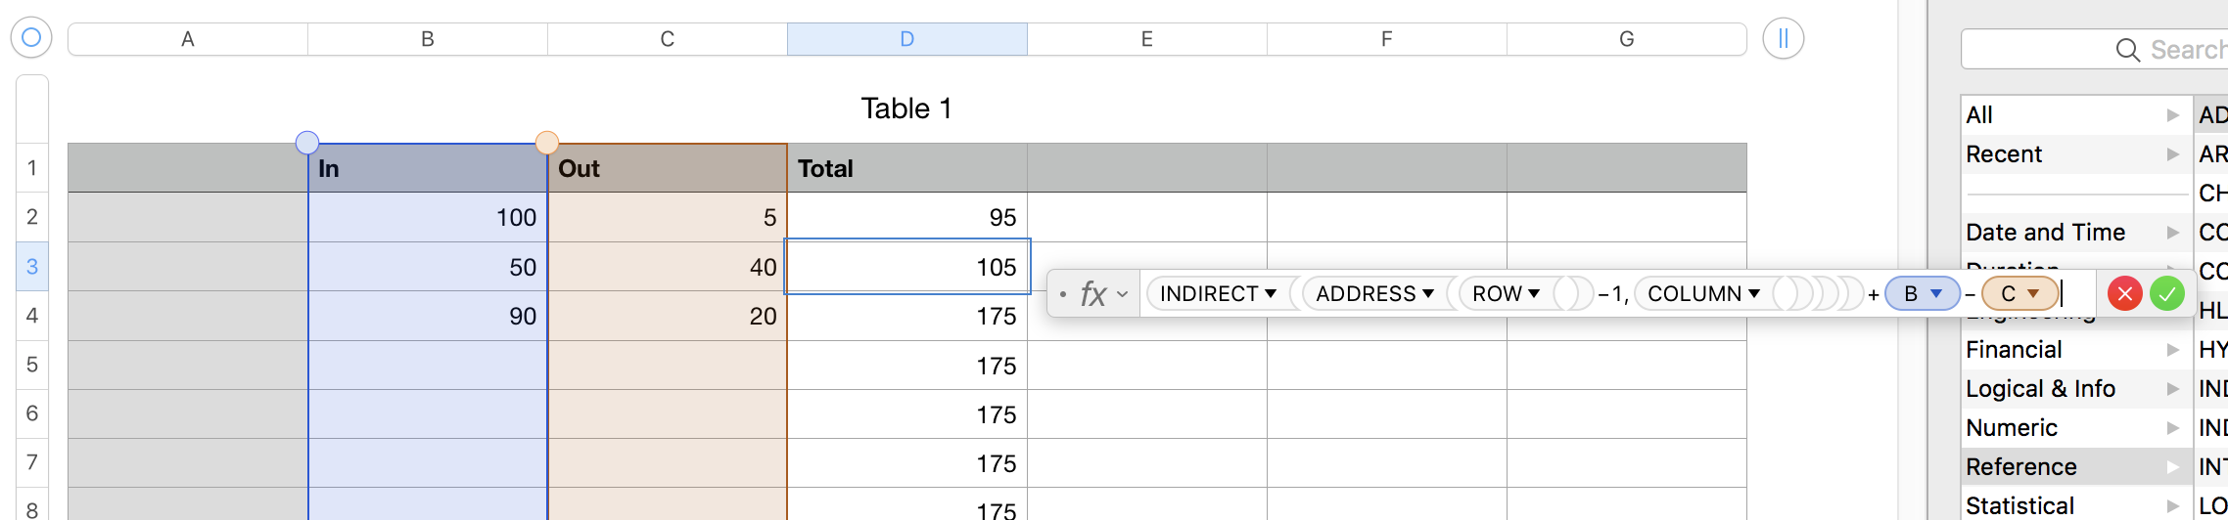This screenshot has height=520, width=2228.
Task: Click the column F header
Action: tap(1386, 39)
